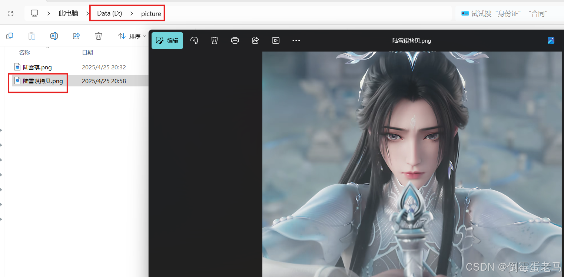
Task: Expand chevron between 此电脑 and Data (D:)
Action: (87, 13)
